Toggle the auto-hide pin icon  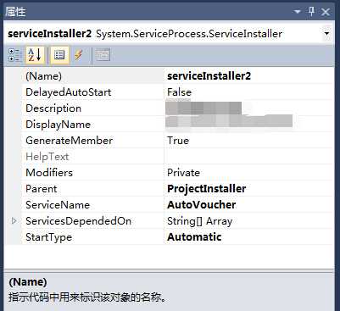(311, 12)
